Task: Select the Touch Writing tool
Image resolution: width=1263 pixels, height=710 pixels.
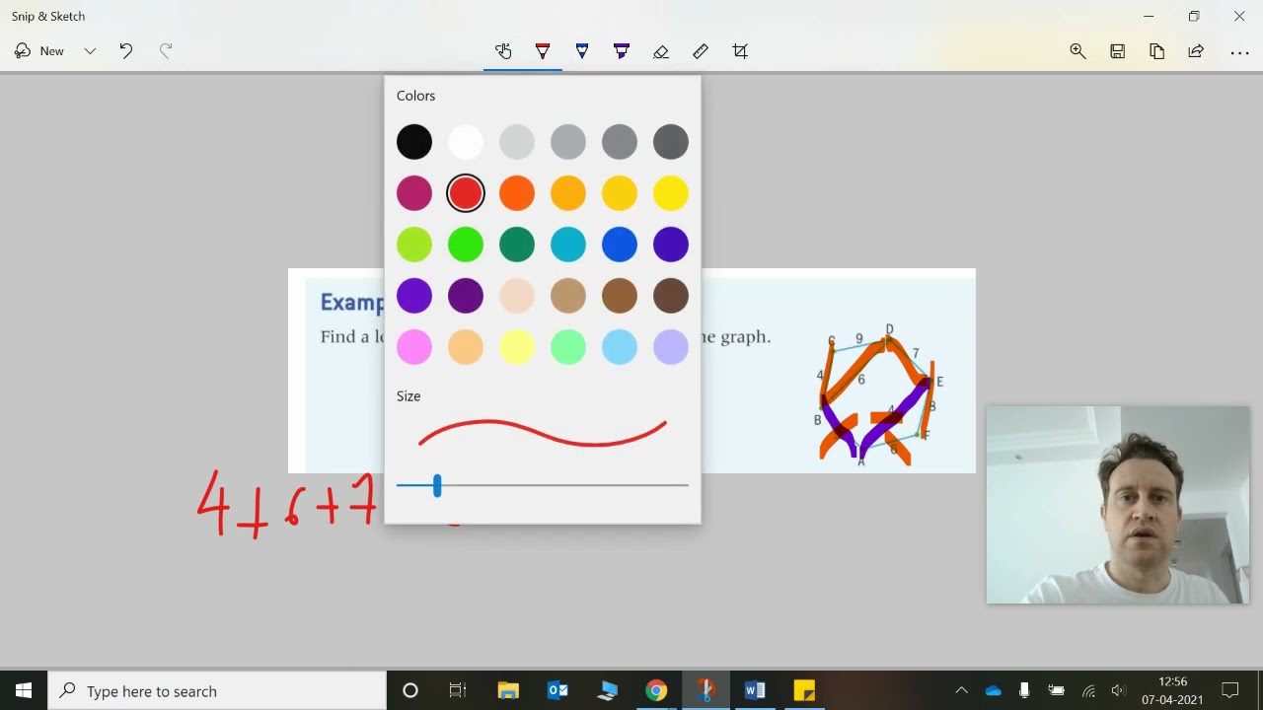Action: pos(503,51)
